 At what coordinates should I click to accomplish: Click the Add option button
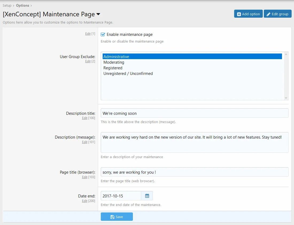[x=248, y=14]
